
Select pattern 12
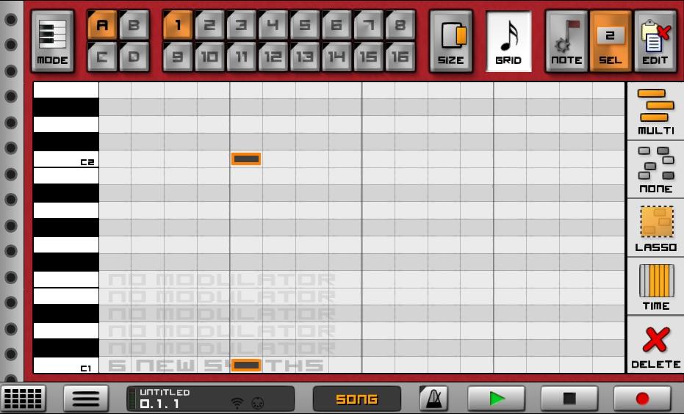coord(273,57)
